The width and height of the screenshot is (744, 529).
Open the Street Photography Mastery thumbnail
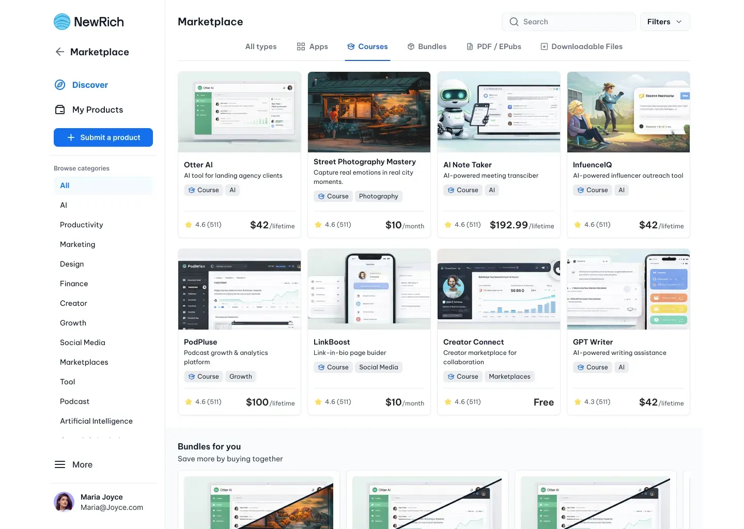coord(369,112)
